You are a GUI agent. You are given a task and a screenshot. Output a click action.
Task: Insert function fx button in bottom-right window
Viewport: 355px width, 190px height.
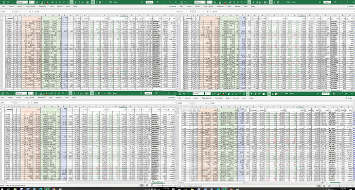pos(206,103)
